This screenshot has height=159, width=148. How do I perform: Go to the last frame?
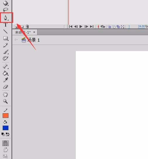tap(92, 27)
